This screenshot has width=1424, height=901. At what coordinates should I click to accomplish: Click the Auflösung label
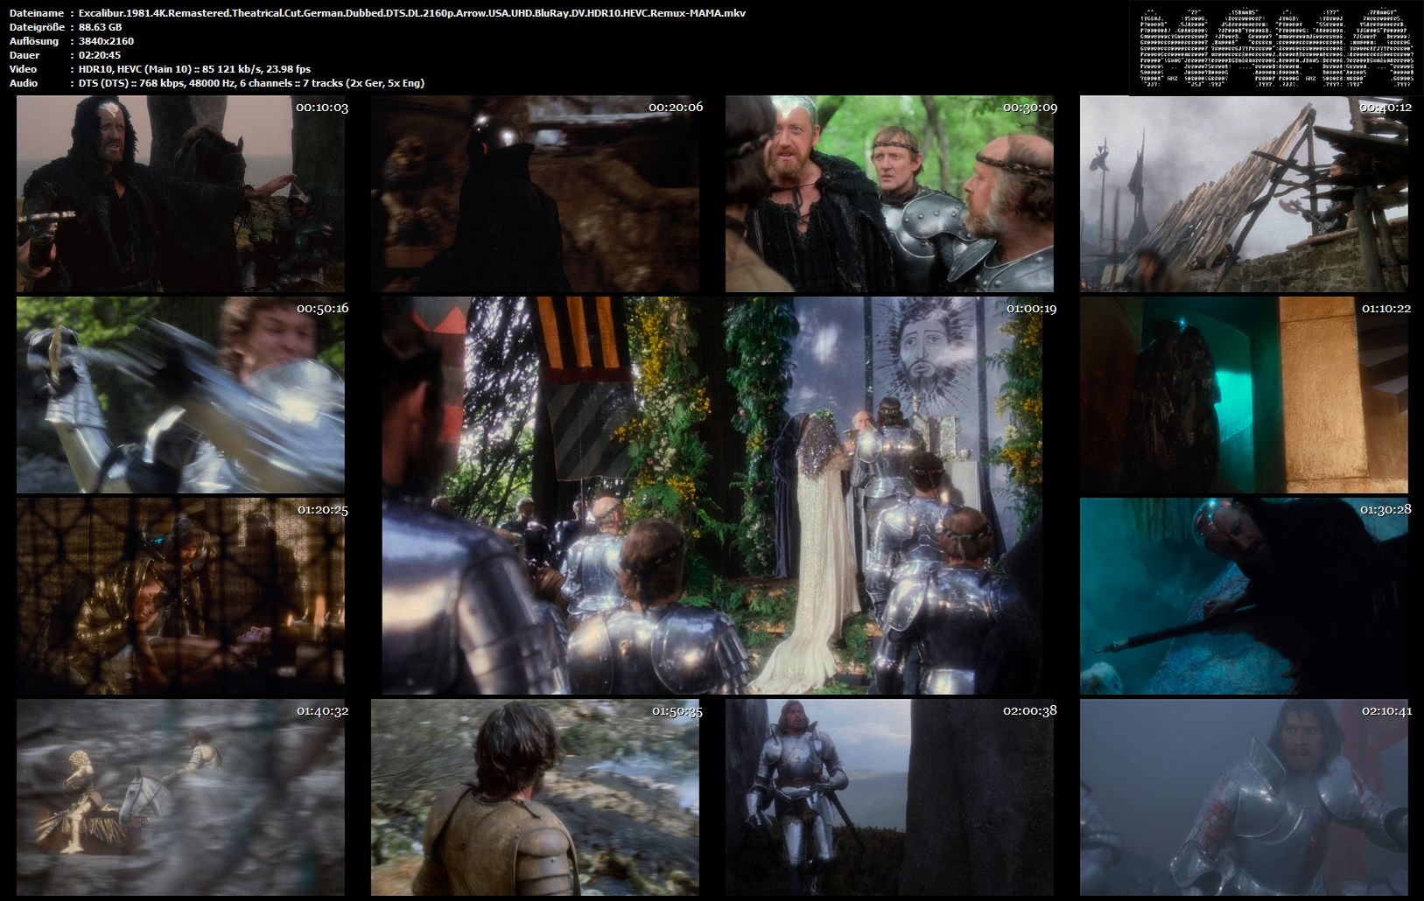pos(34,41)
